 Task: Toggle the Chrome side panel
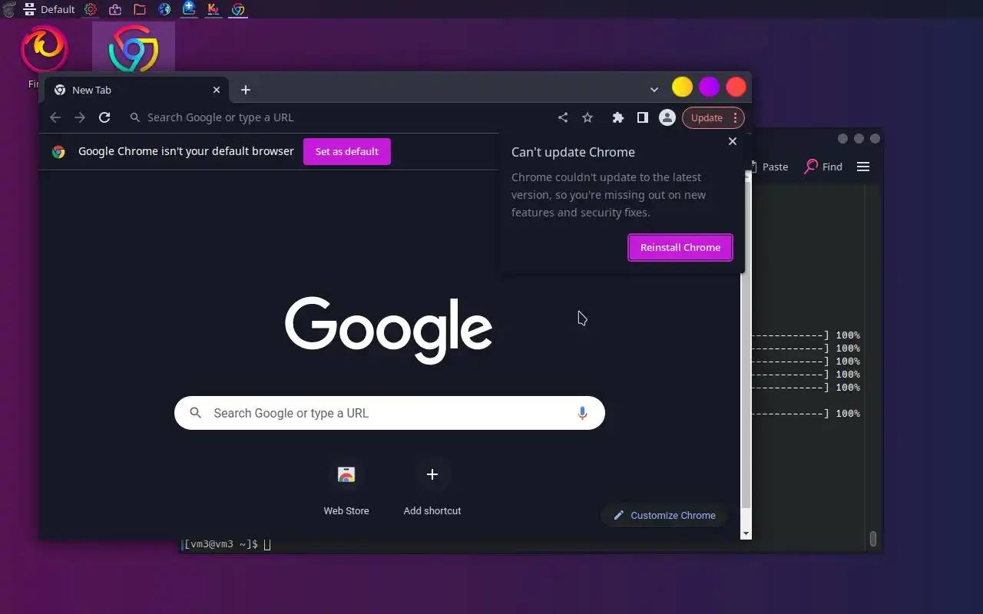642,117
